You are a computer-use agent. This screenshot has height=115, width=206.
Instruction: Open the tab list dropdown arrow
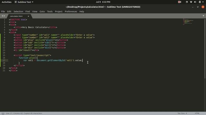pos(203,16)
